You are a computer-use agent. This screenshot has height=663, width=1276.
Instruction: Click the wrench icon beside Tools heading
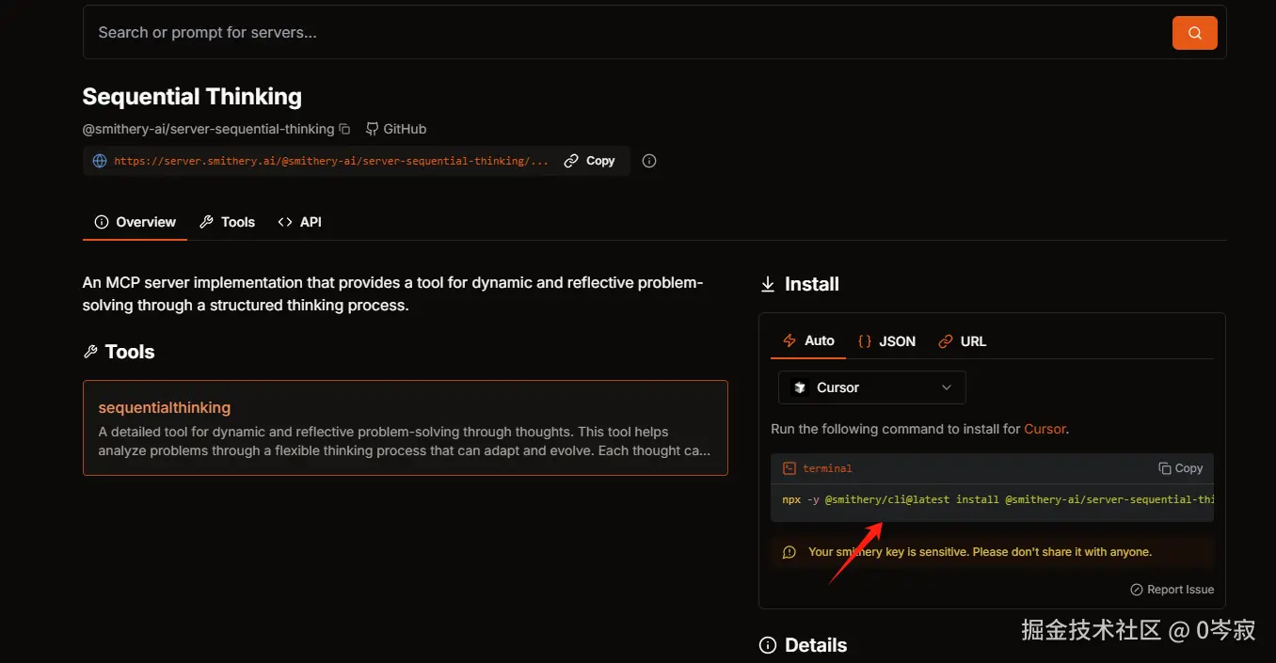[90, 352]
